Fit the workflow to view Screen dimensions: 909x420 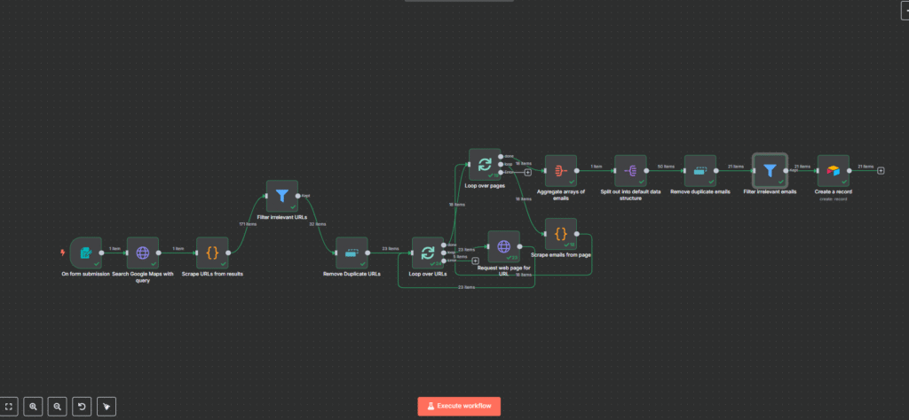pyautogui.click(x=9, y=406)
